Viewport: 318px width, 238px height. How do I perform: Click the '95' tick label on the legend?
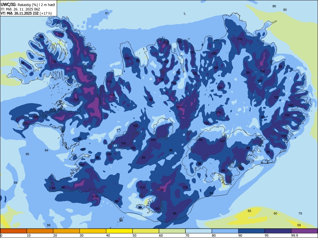pos(267,235)
